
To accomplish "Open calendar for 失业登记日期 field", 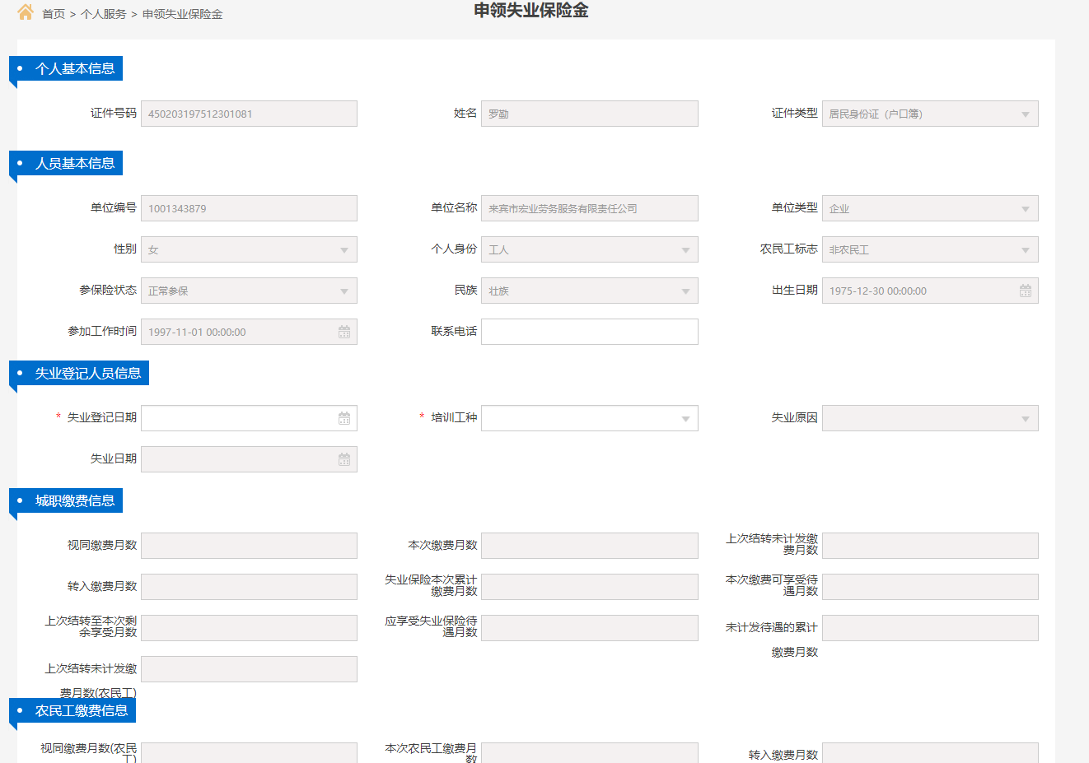I will [x=344, y=418].
